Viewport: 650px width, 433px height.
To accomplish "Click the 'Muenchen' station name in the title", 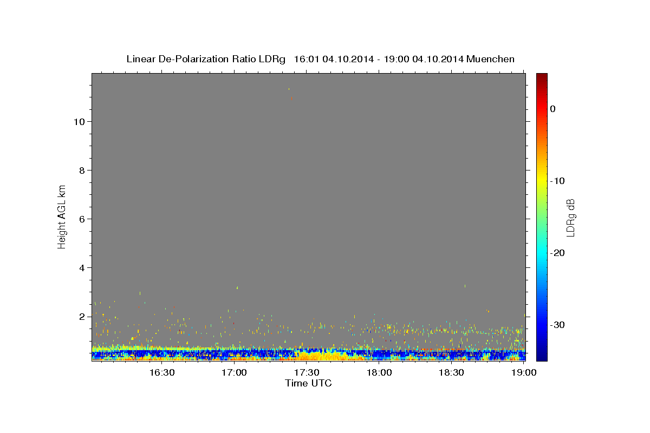I will pyautogui.click(x=491, y=59).
